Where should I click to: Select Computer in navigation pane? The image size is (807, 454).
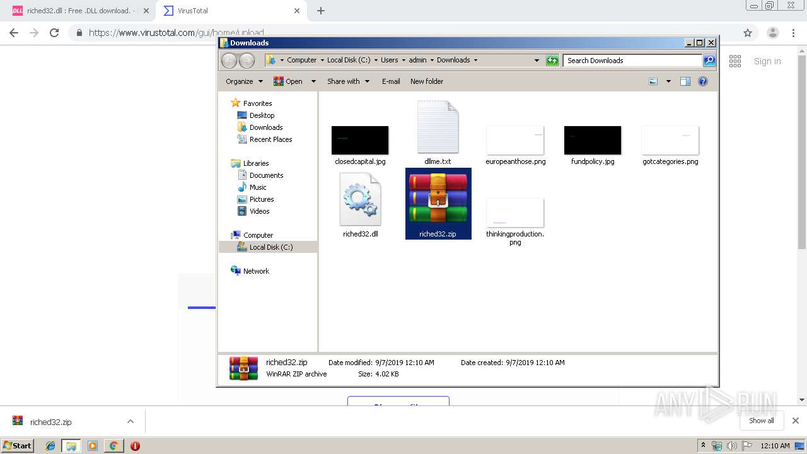tap(258, 235)
